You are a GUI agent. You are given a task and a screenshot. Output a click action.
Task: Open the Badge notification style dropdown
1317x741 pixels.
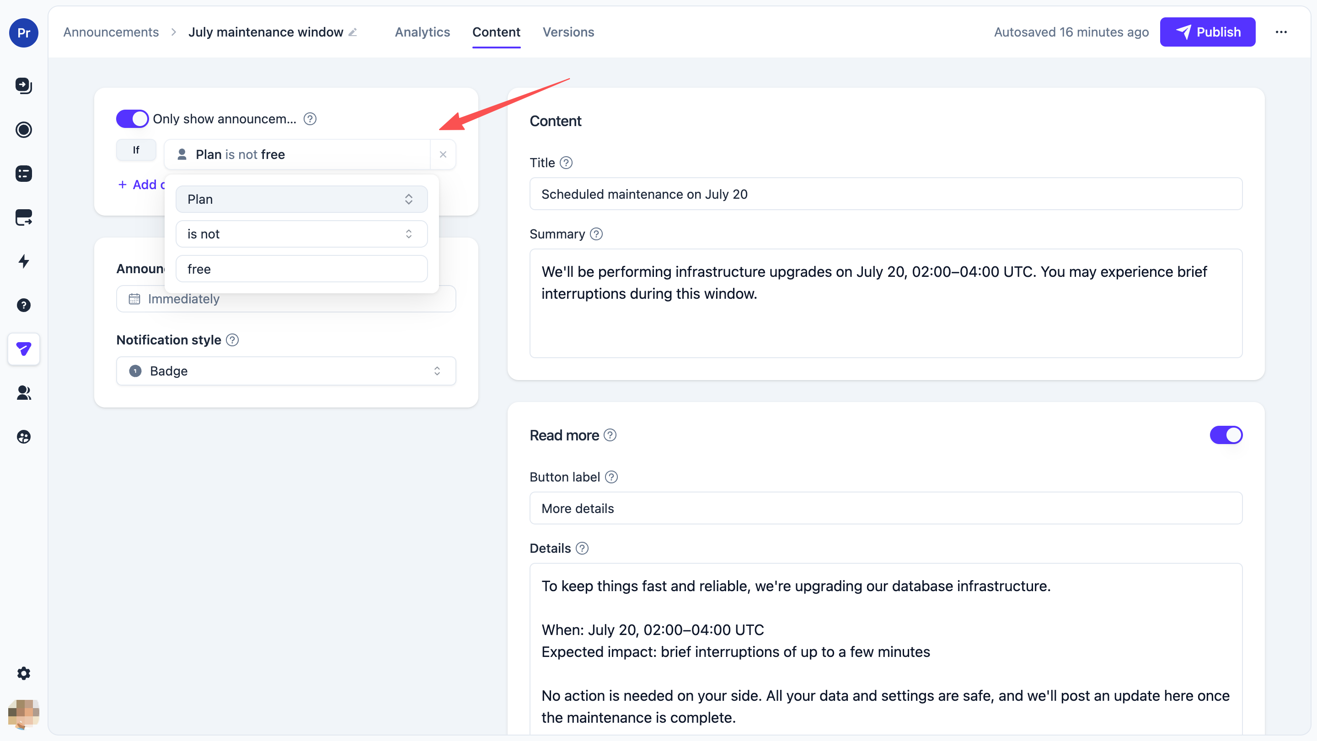click(286, 371)
